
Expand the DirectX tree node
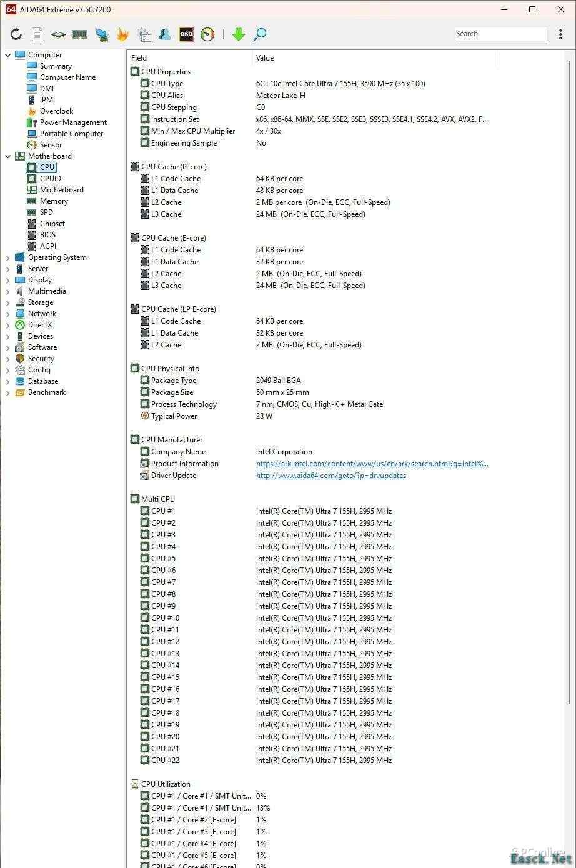click(x=8, y=325)
